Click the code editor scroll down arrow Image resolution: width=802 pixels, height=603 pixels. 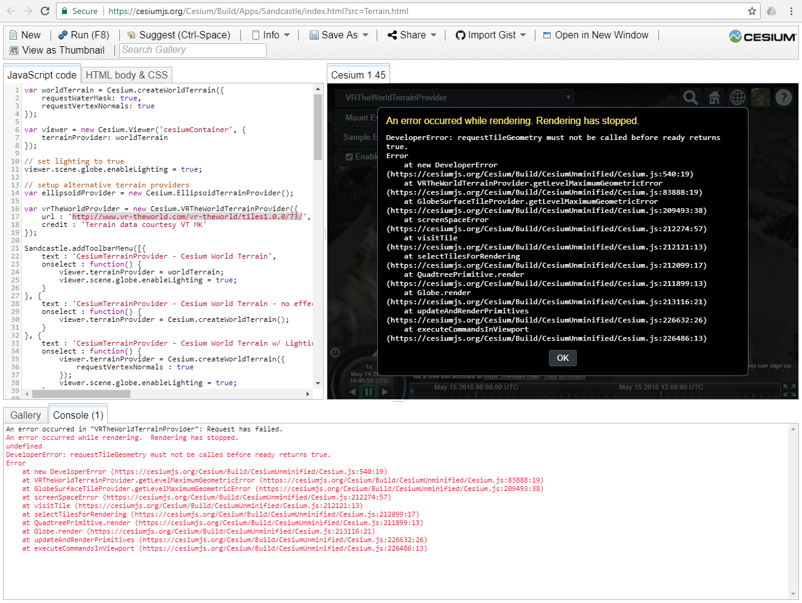(318, 383)
